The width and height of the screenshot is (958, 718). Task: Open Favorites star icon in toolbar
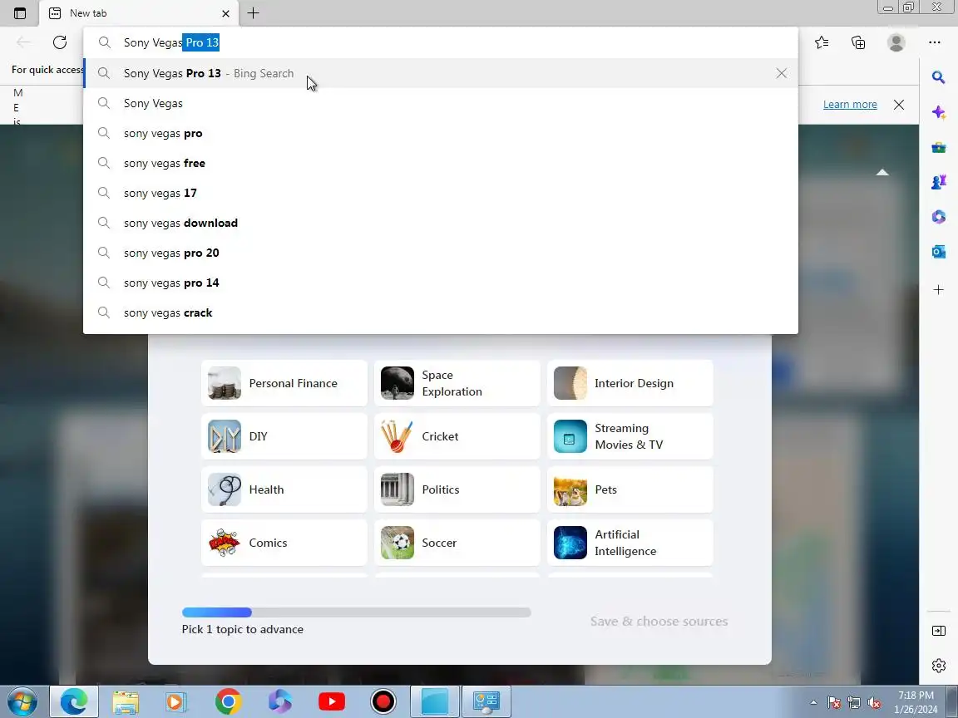(822, 42)
